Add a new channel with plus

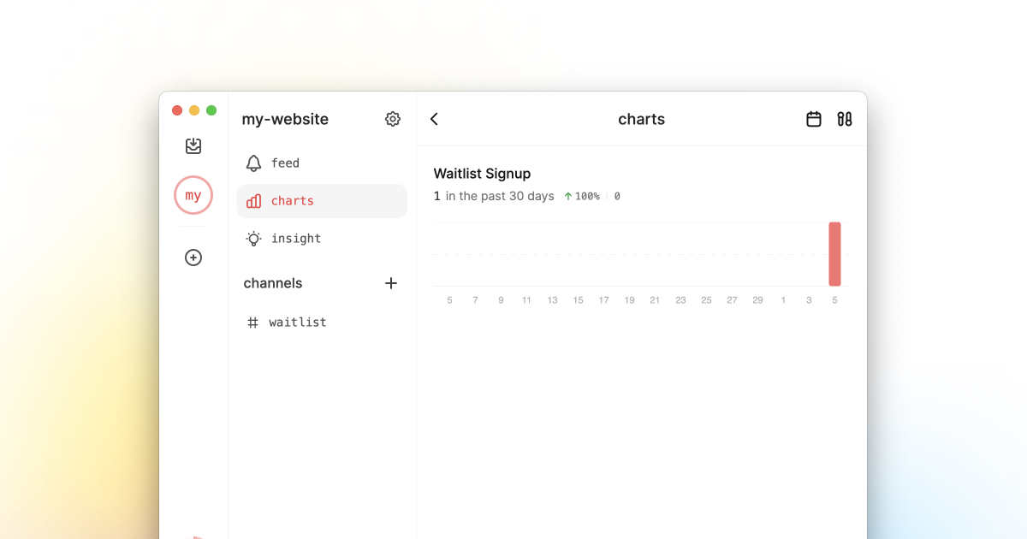391,283
